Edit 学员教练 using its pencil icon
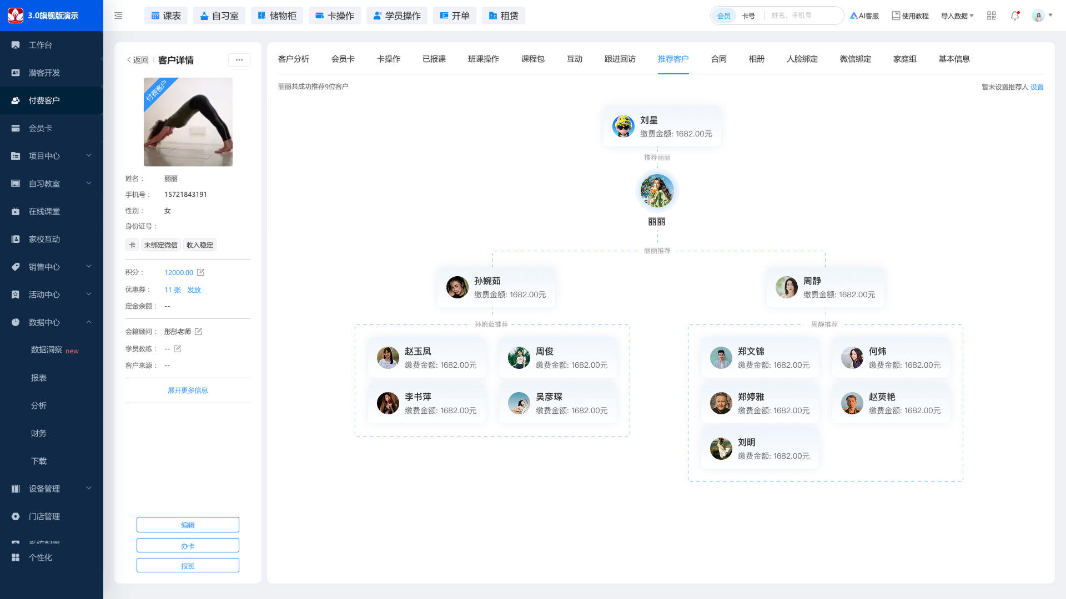This screenshot has height=599, width=1066. (x=178, y=349)
